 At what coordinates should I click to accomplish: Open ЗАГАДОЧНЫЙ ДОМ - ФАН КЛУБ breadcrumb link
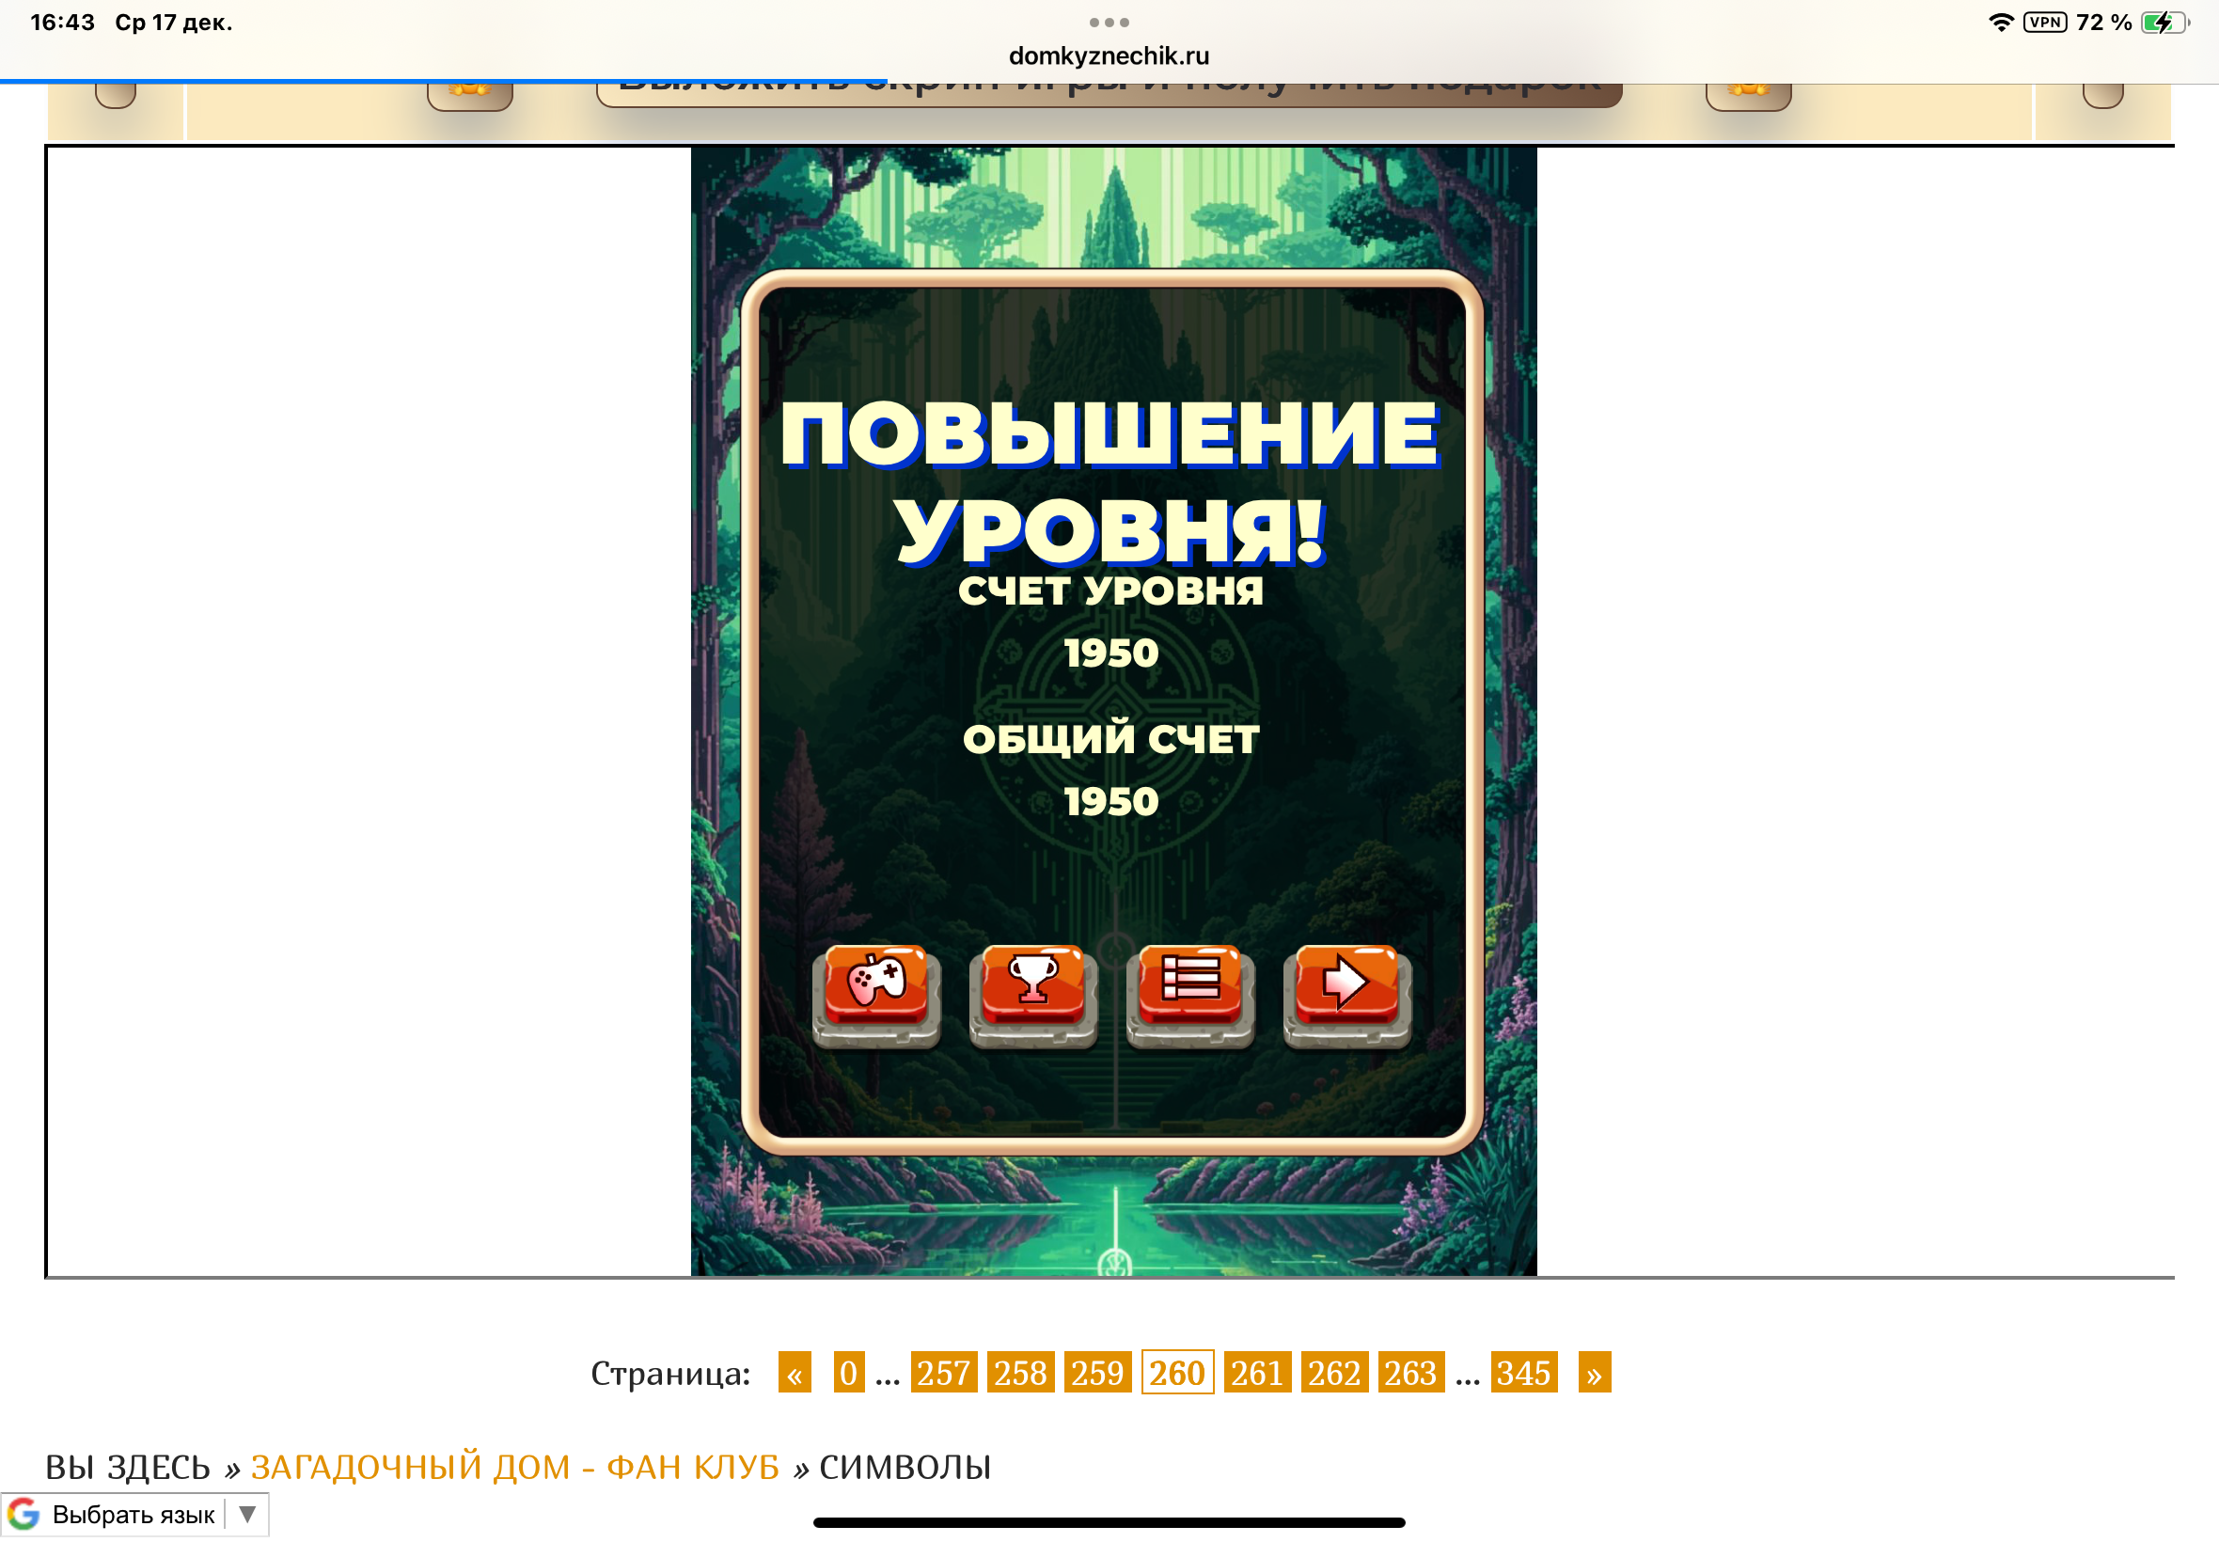coord(514,1467)
